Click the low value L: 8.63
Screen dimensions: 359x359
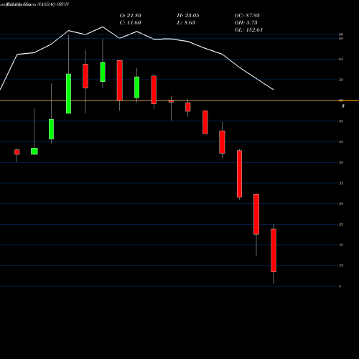pos(186,23)
